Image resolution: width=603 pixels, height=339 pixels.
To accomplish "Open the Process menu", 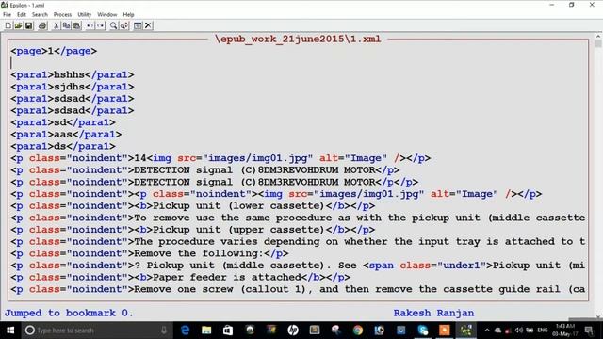I will [62, 15].
